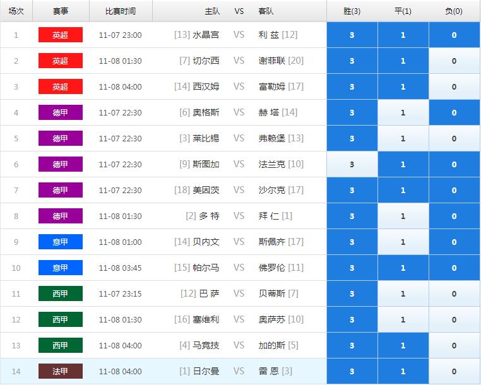Toggle win (3) for 水晶宫 vs 利兹
Image resolution: width=481 pixels, height=385 pixels.
[352, 35]
